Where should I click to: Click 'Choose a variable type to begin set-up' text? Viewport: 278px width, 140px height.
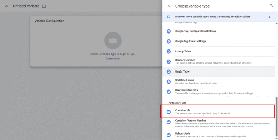[113, 54]
